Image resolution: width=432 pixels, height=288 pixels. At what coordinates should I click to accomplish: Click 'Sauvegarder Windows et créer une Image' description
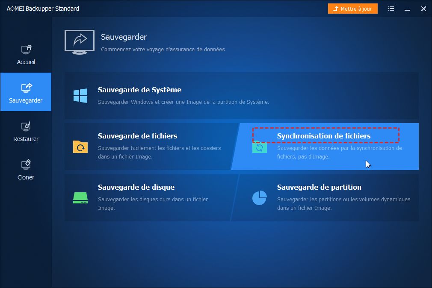183,102
